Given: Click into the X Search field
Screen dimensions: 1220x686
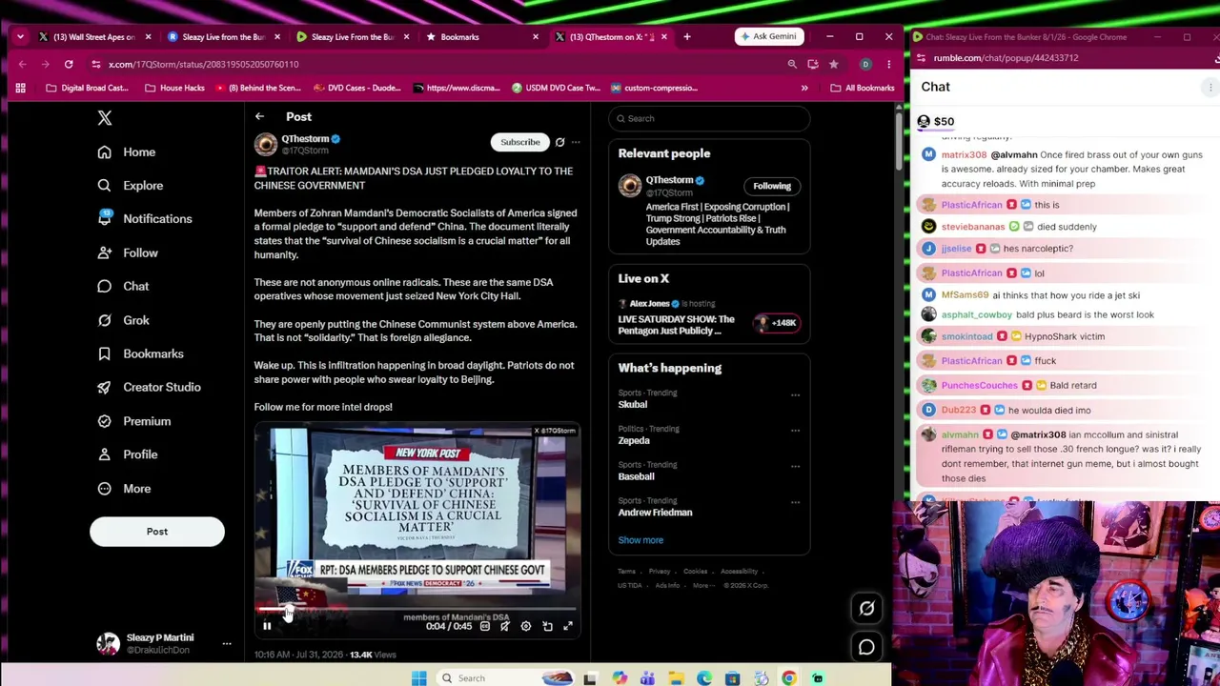Looking at the screenshot, I should (709, 118).
